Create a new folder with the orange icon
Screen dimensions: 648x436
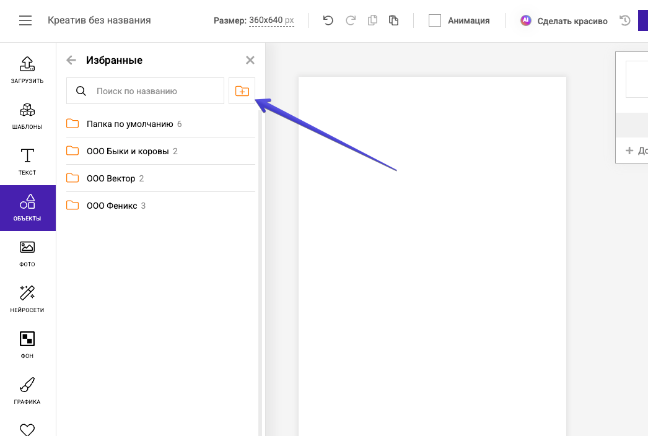pos(242,91)
